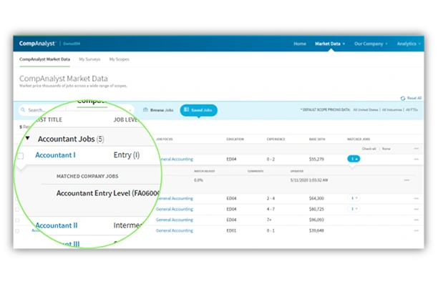Click the Check all link

pyautogui.click(x=369, y=149)
